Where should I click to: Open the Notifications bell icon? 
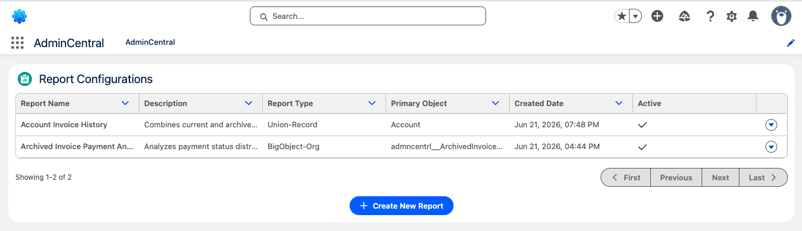pos(753,16)
